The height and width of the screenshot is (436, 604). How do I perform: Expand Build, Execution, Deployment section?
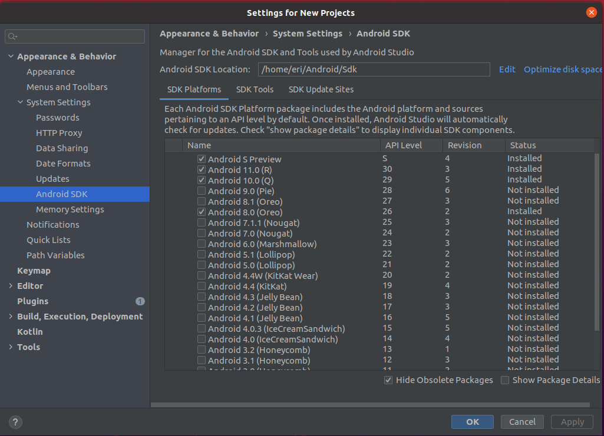(x=11, y=317)
